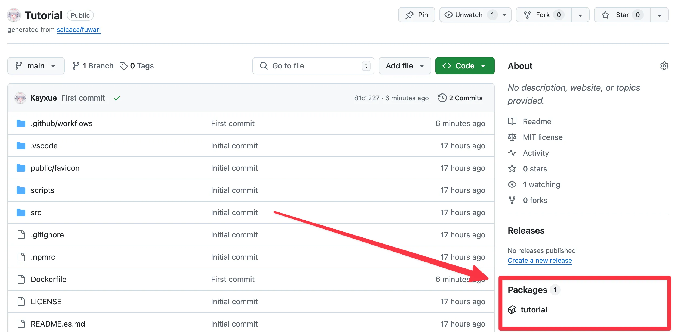
Task: Open the Fork options dropdown arrow
Action: (x=580, y=15)
